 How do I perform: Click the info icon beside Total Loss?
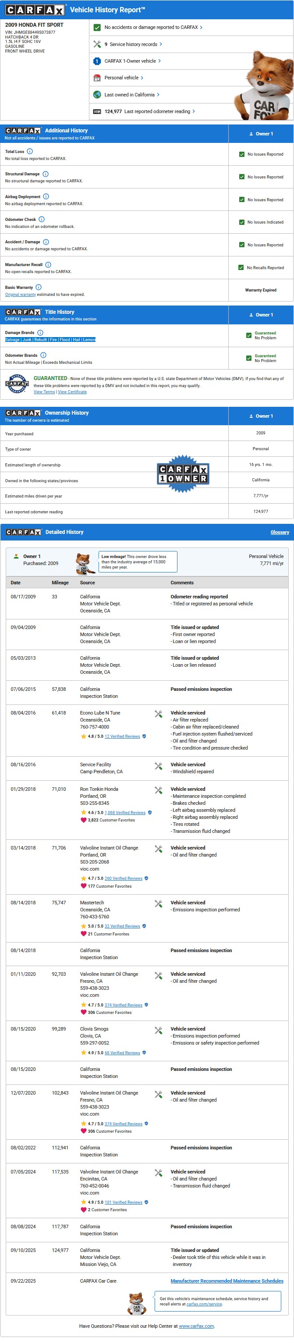click(x=30, y=151)
